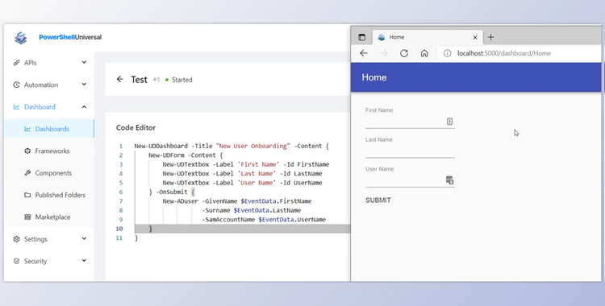The image size is (605, 306).
Task: Expand the Automation menu
Action: [84, 85]
